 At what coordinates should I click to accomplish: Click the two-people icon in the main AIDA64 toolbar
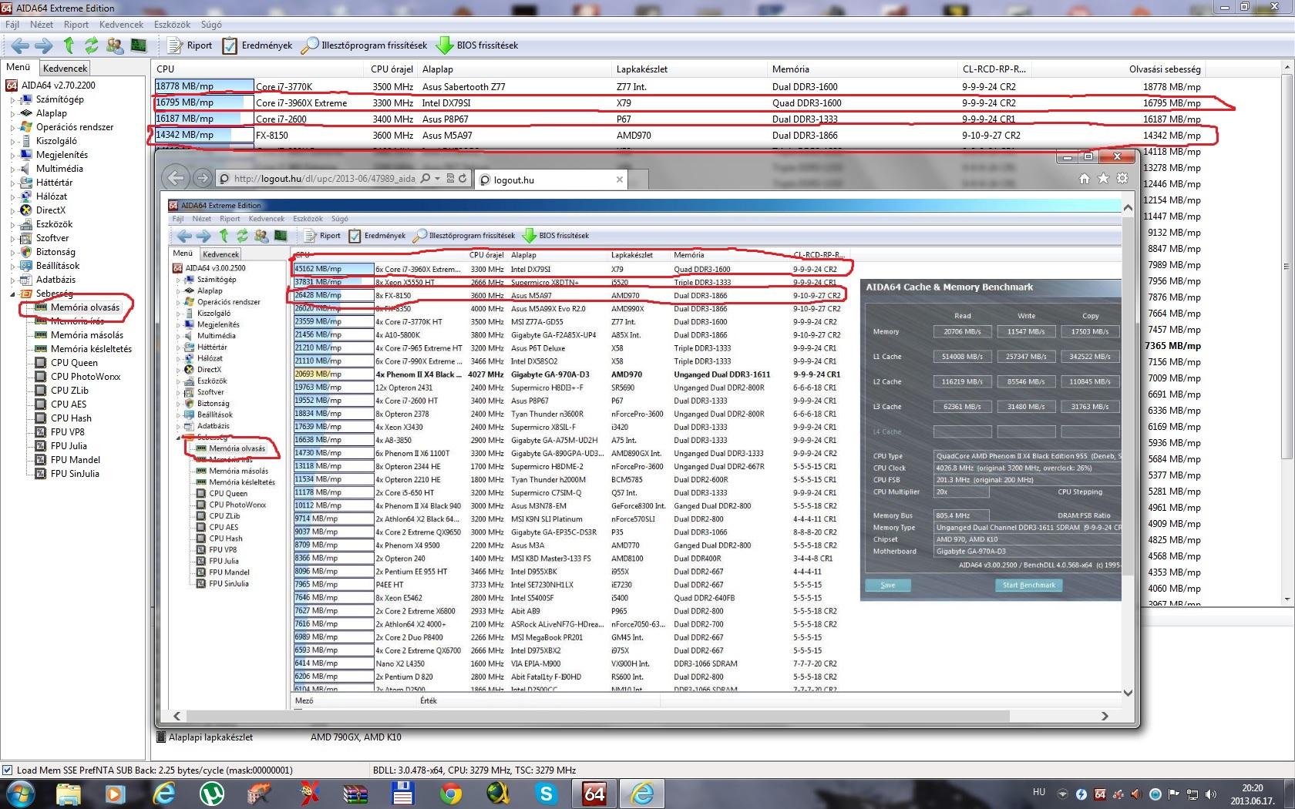tap(115, 45)
